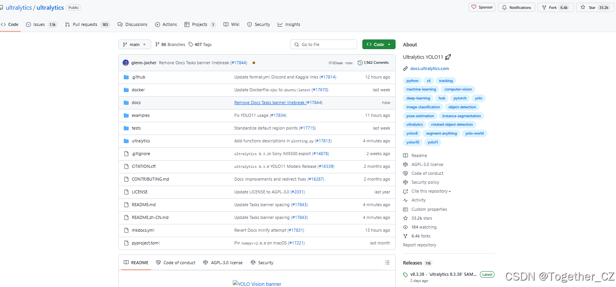Open the examples folder icon

[126, 115]
